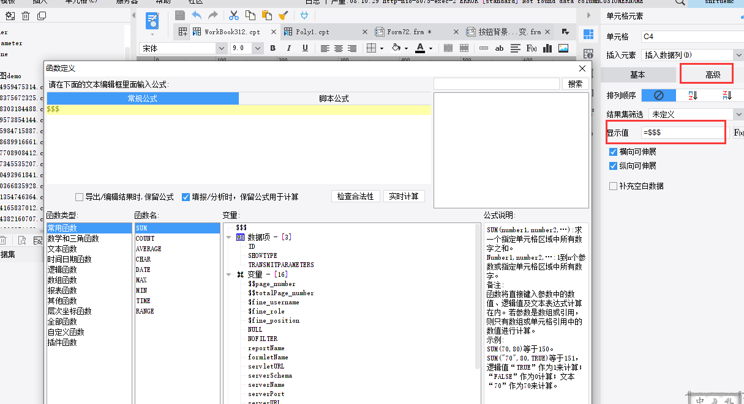The height and width of the screenshot is (404, 744).
Task: Click the trash delete icon in left panel
Action: 26,15
